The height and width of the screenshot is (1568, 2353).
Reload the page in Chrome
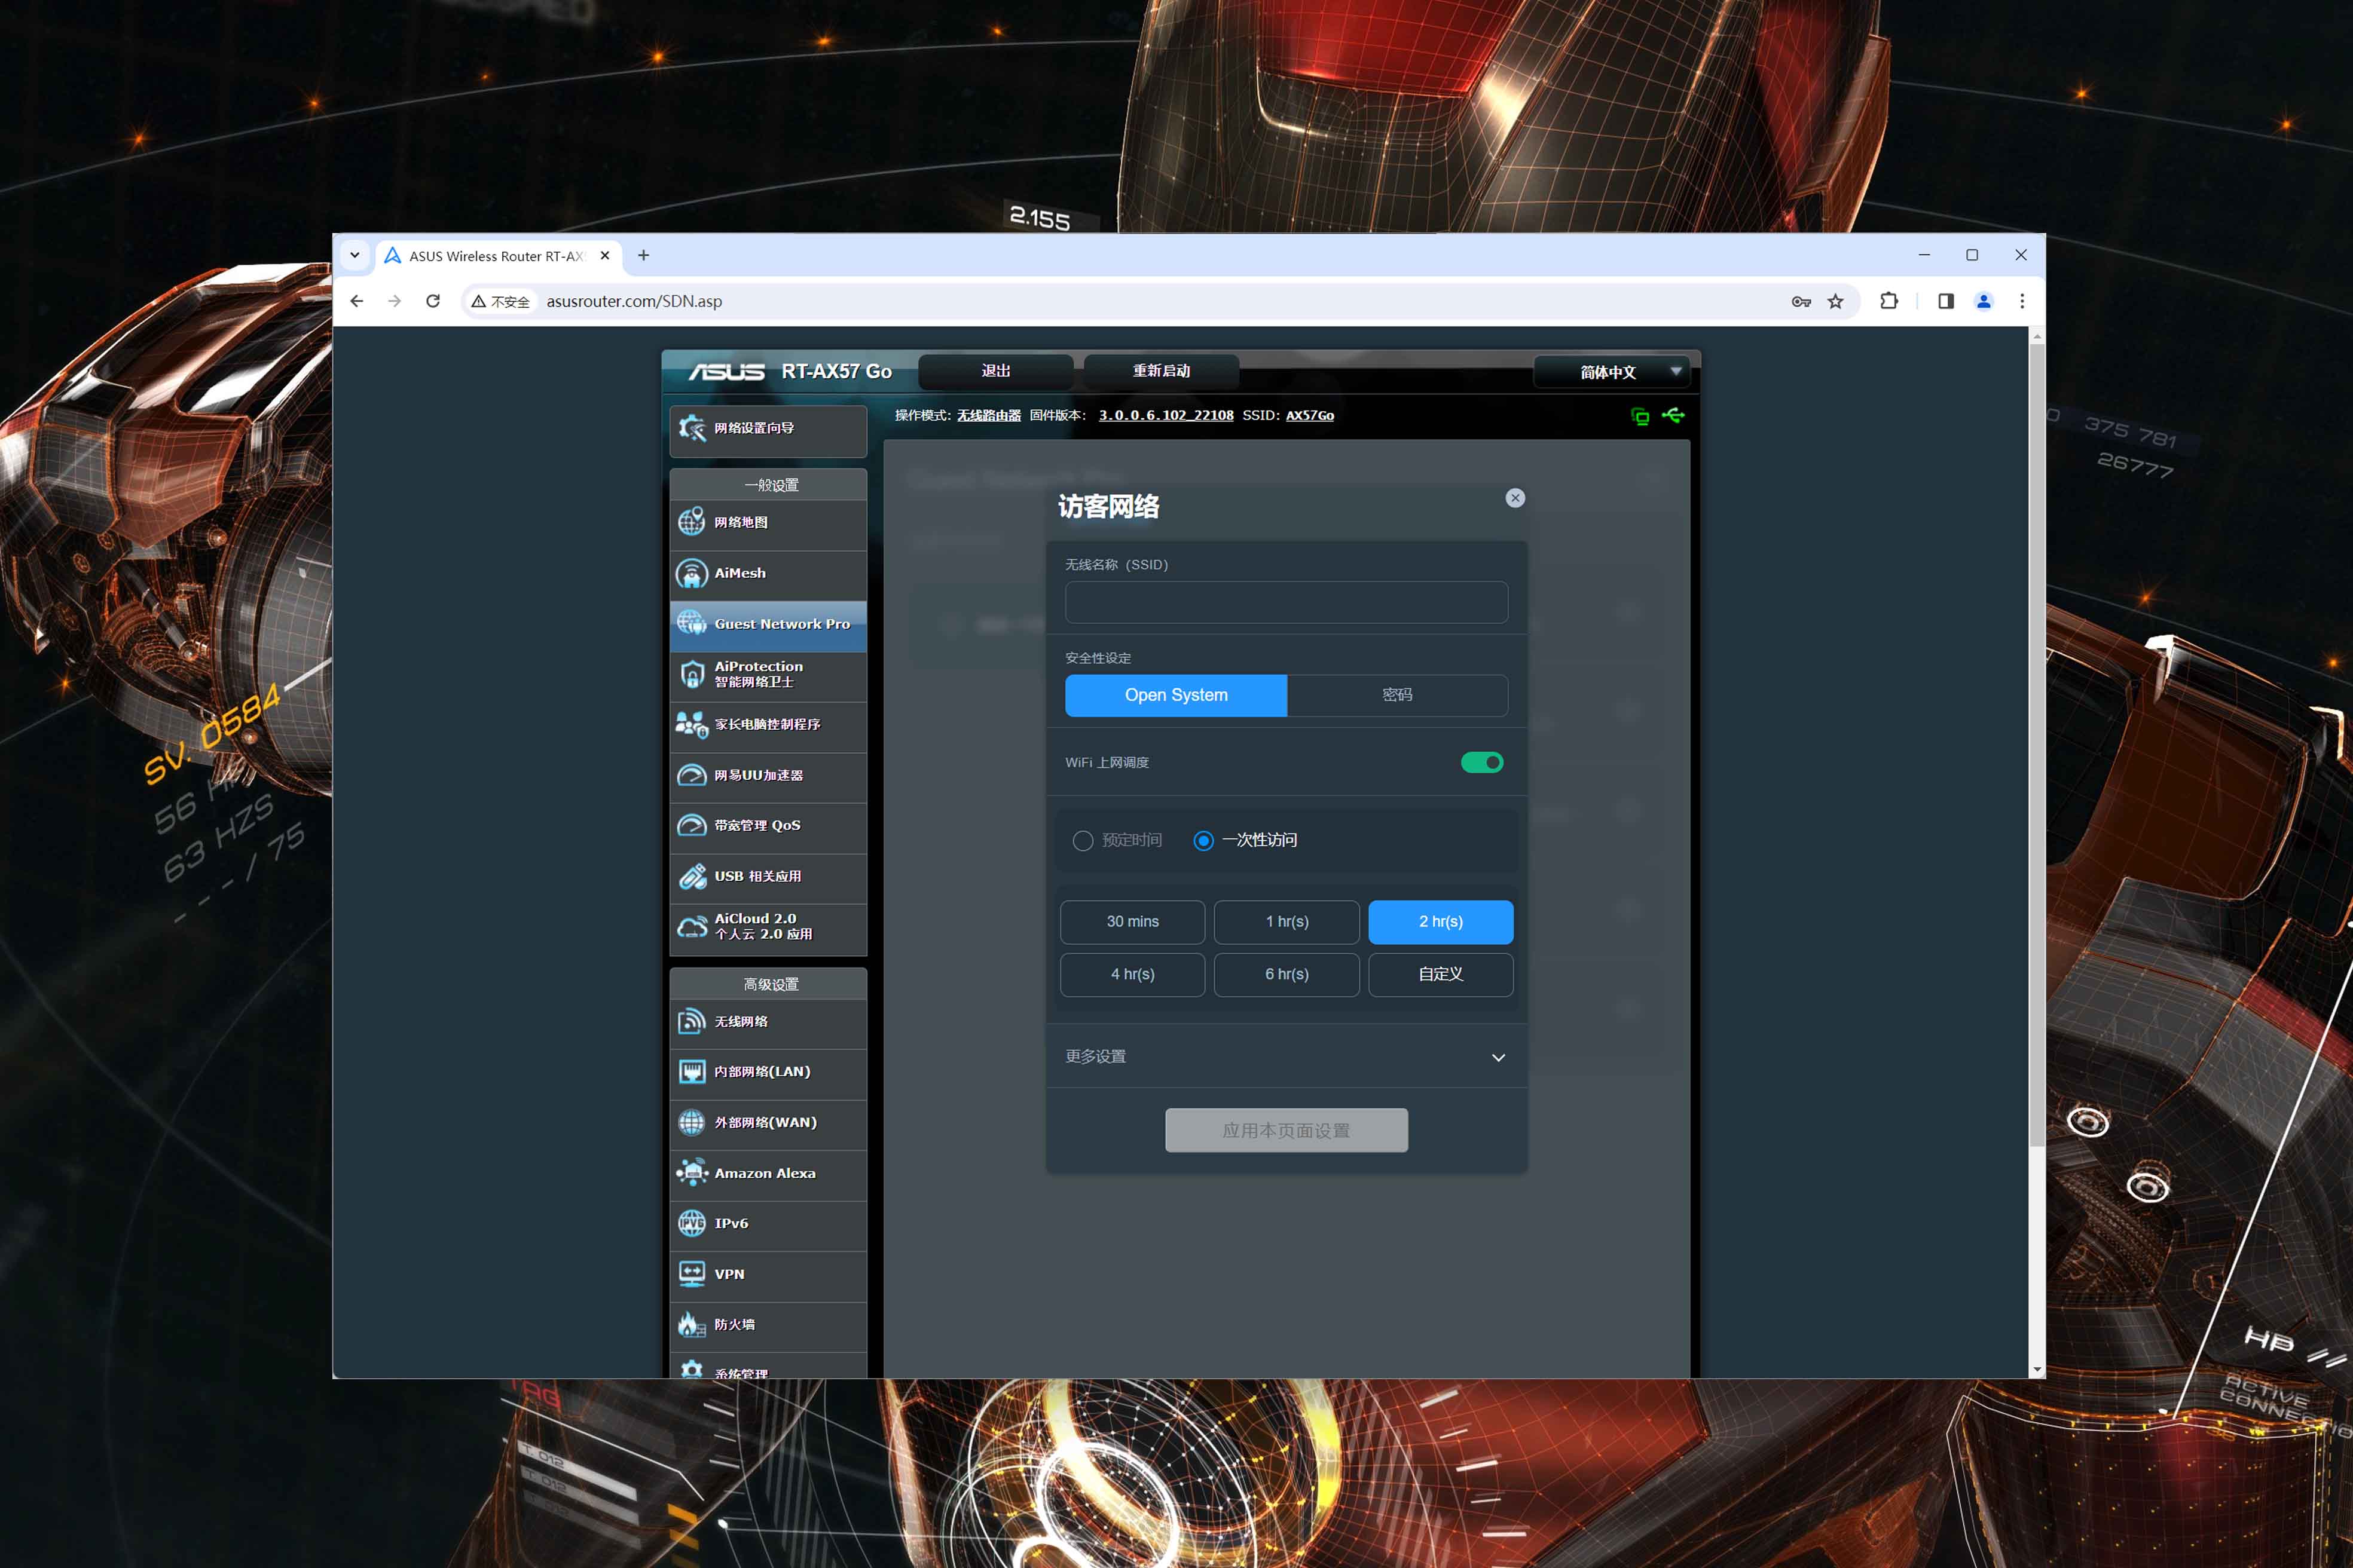coord(433,301)
